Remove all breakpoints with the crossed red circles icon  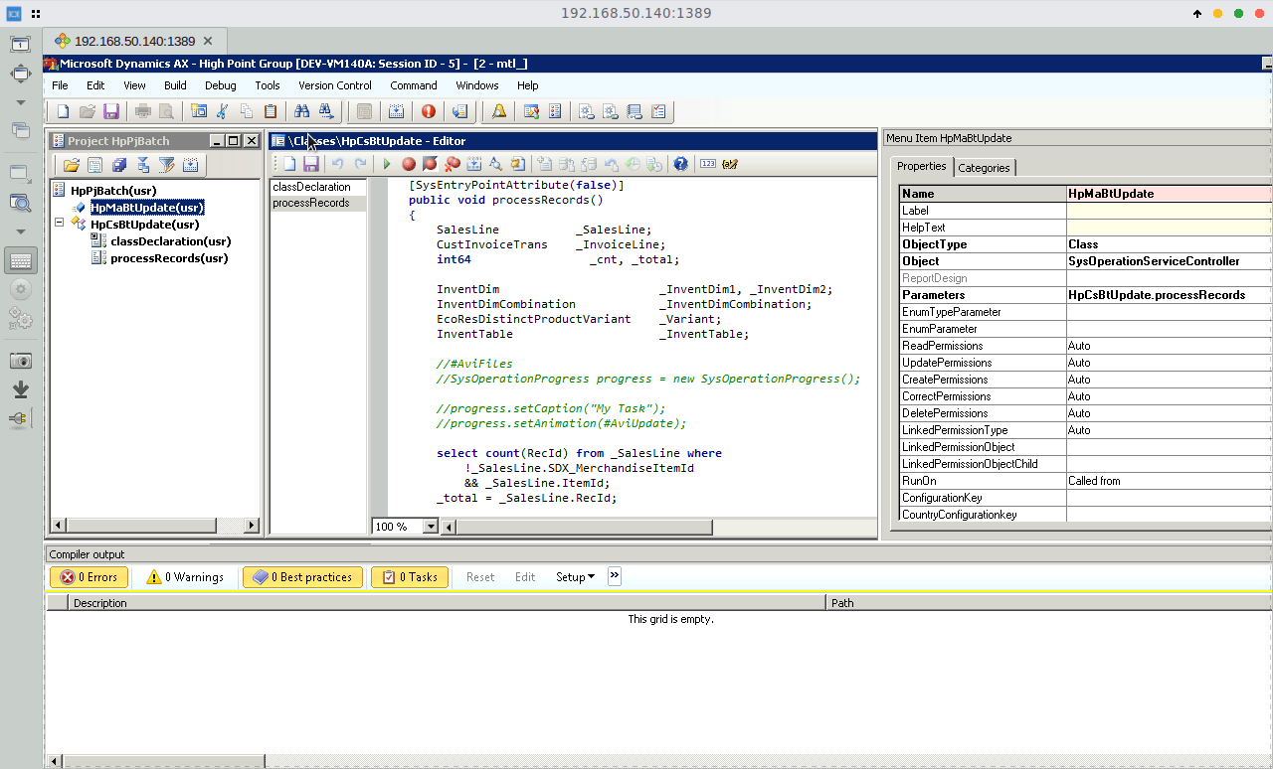pyautogui.click(x=453, y=164)
